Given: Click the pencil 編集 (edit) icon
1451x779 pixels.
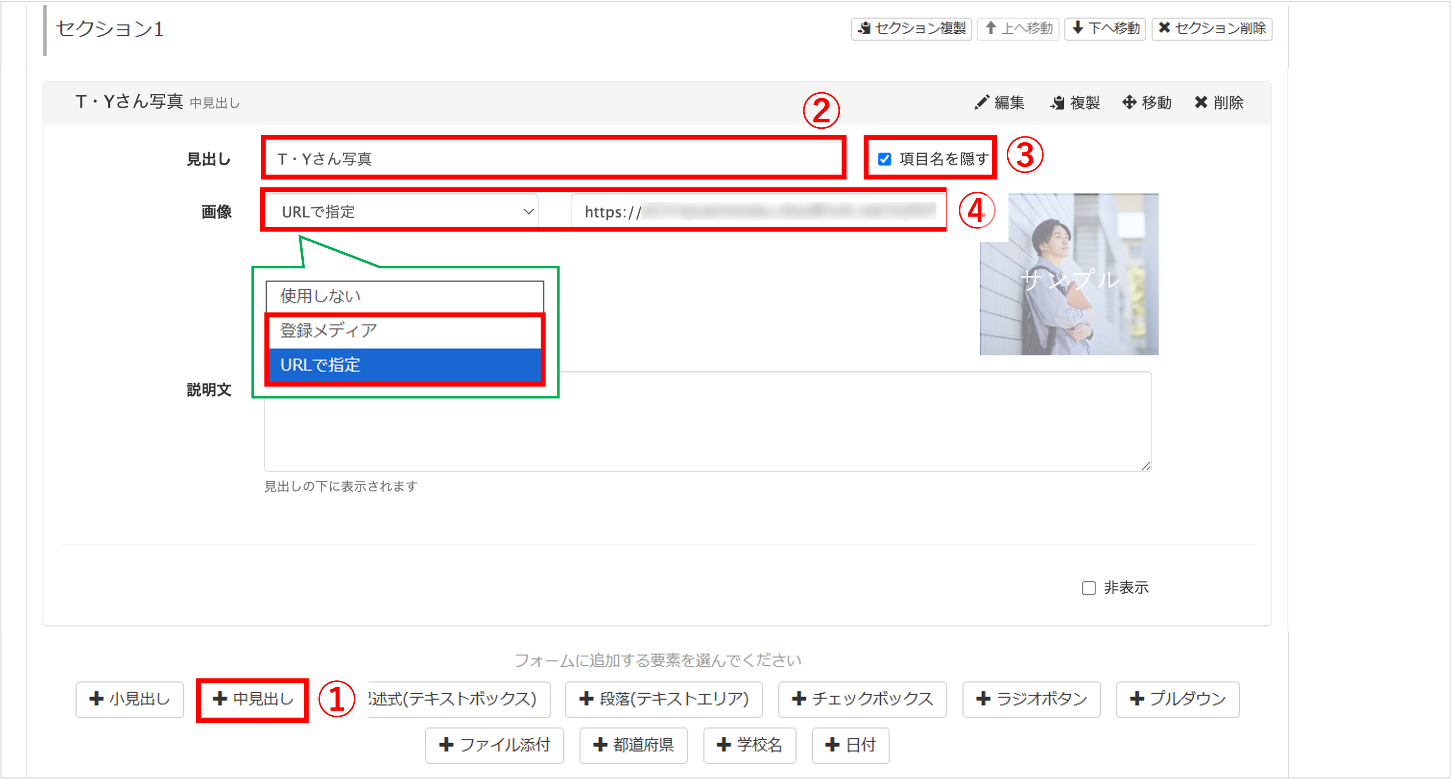Looking at the screenshot, I should tap(982, 102).
